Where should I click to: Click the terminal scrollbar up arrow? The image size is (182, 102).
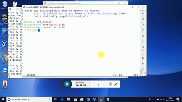click(140, 10)
